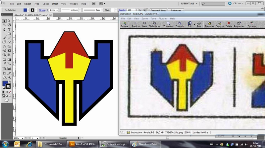The image size is (265, 148).
Task: Click the Document Setup button
Action: point(158,10)
